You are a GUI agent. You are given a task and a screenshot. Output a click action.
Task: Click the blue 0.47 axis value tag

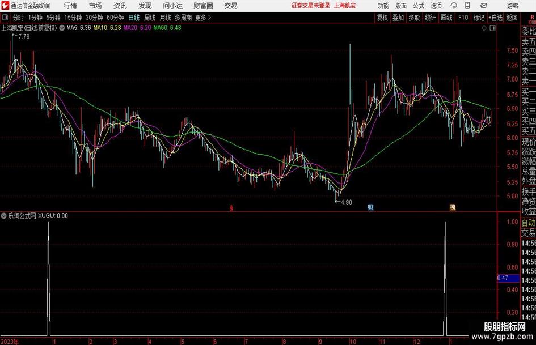[508, 278]
